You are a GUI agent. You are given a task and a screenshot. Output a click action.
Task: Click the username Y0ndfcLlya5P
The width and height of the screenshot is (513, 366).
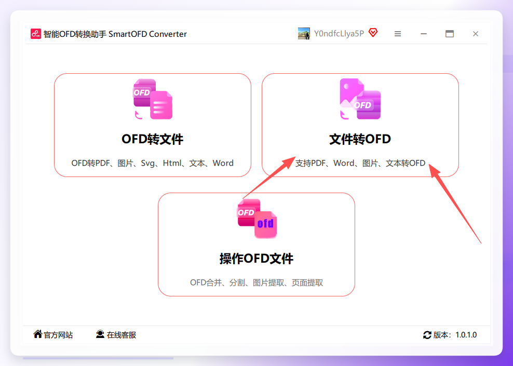(339, 34)
